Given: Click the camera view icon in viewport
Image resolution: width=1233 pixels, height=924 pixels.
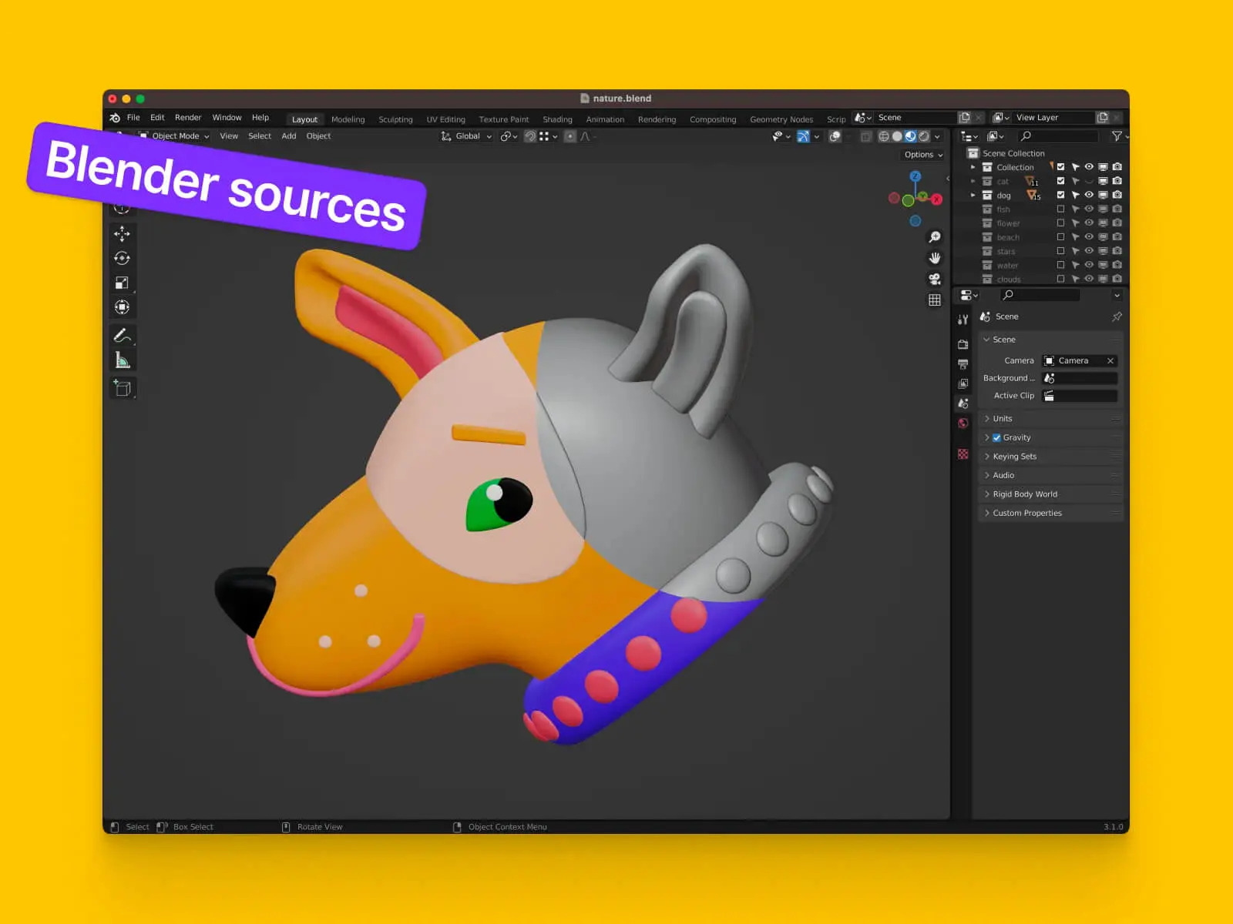Looking at the screenshot, I should tap(935, 279).
